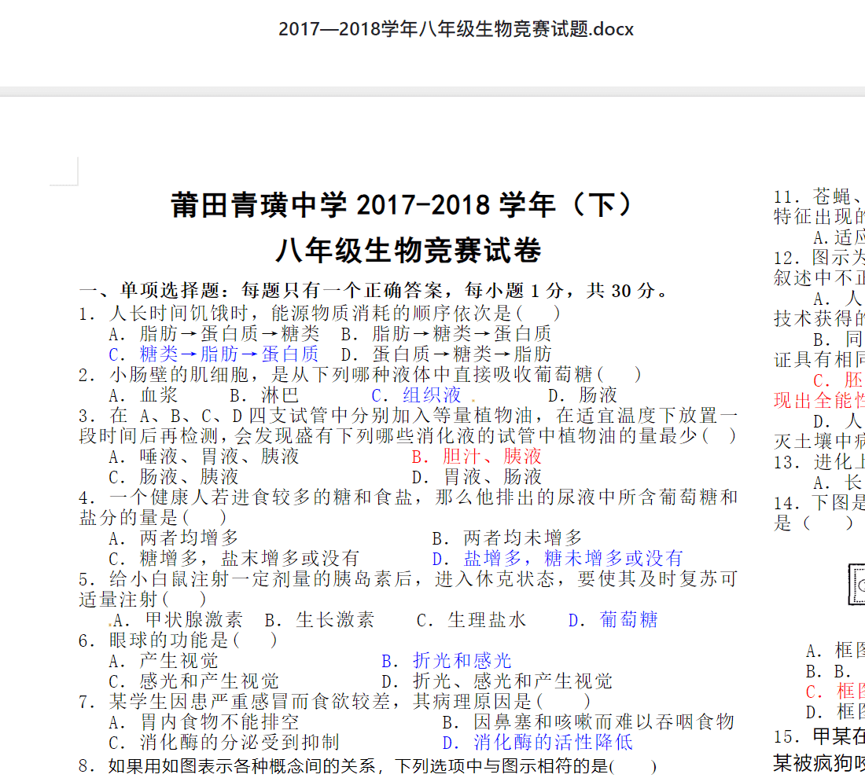Image resolution: width=865 pixels, height=778 pixels.
Task: Select option A 产生视觉
Action: [x=164, y=661]
